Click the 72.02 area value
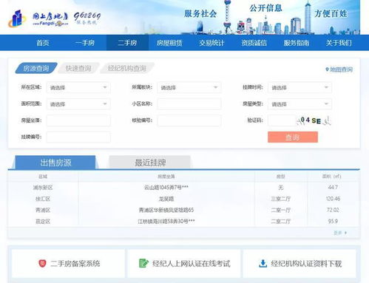369x283 pixels. tap(333, 210)
